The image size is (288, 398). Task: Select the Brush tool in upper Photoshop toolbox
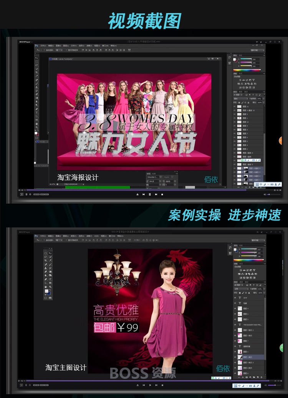37,83
